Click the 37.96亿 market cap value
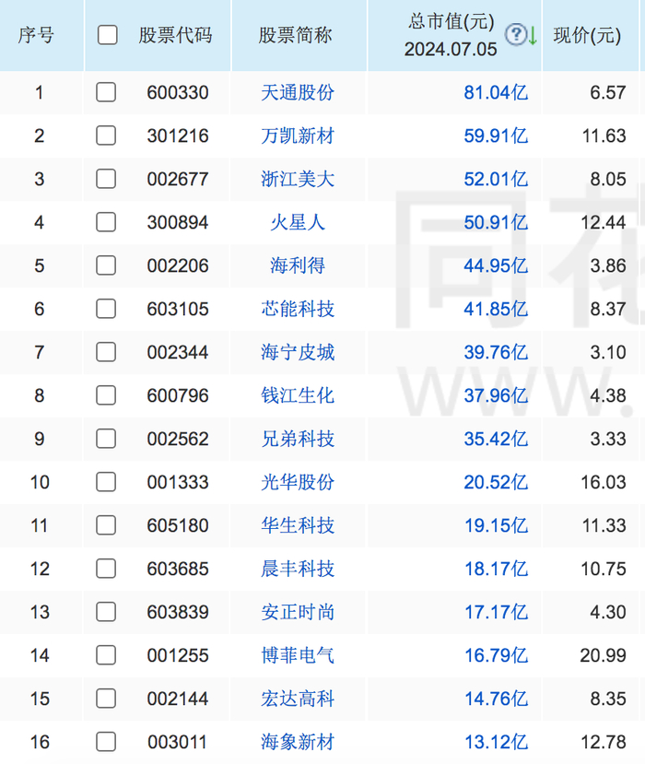 click(x=496, y=395)
